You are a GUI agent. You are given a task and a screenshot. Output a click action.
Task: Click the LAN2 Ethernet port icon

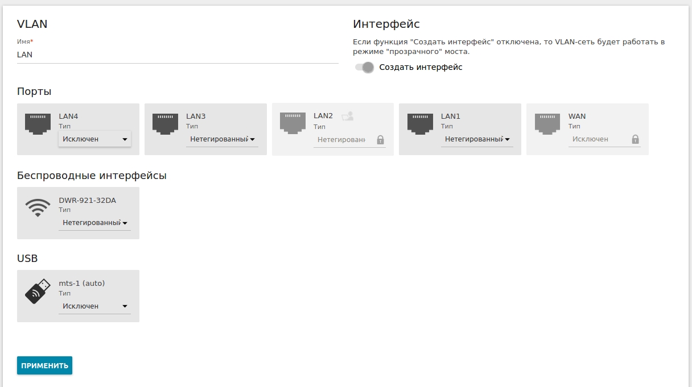(293, 124)
